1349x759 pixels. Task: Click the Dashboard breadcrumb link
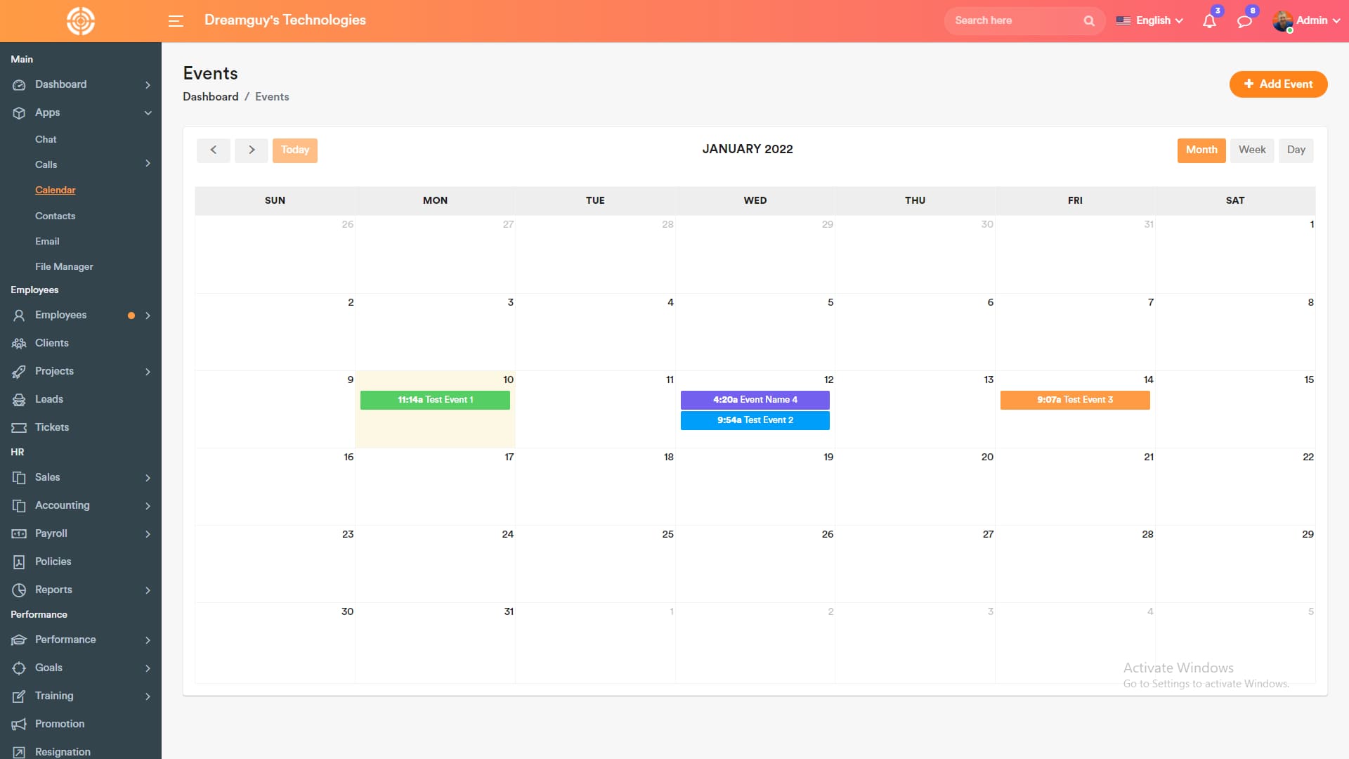click(210, 97)
